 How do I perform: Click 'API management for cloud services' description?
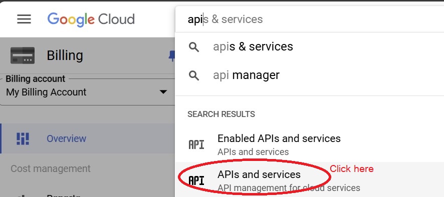click(289, 187)
